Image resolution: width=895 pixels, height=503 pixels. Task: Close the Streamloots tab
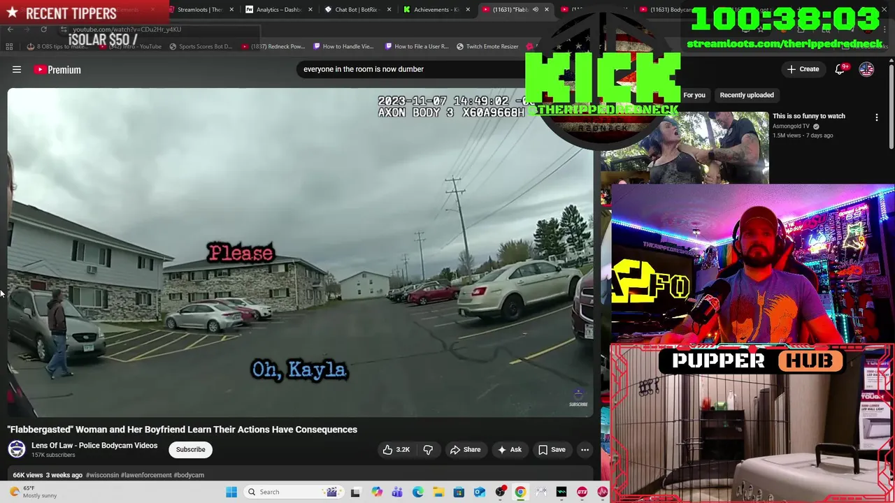click(231, 10)
